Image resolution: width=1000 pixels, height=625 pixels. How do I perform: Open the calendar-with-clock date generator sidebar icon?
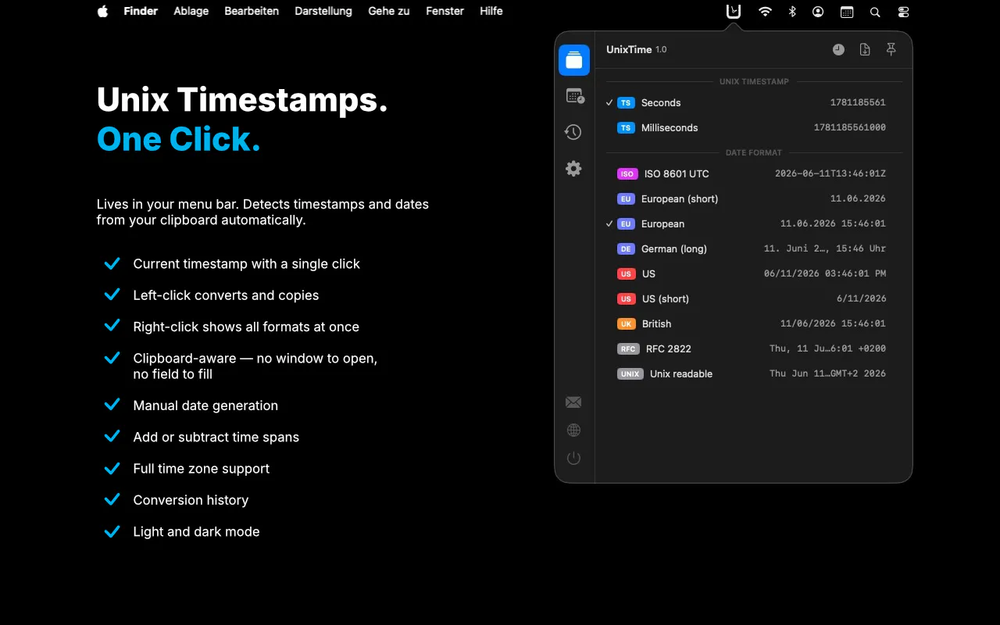tap(574, 96)
